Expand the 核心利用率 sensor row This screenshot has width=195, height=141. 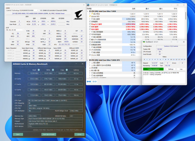tap(90, 47)
